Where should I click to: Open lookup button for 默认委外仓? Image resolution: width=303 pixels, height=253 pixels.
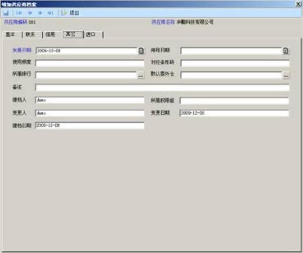[286, 75]
